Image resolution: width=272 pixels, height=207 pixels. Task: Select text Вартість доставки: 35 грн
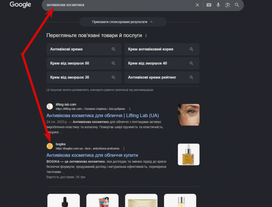[66, 177]
